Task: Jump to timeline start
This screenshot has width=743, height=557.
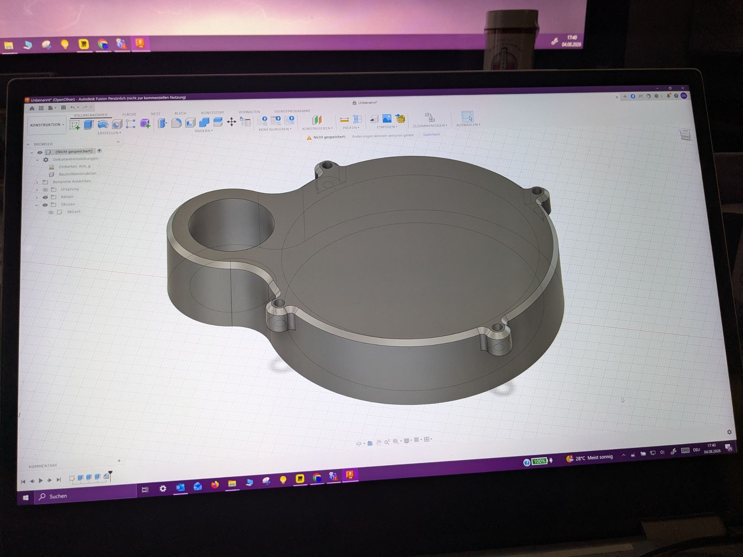Action: (23, 482)
